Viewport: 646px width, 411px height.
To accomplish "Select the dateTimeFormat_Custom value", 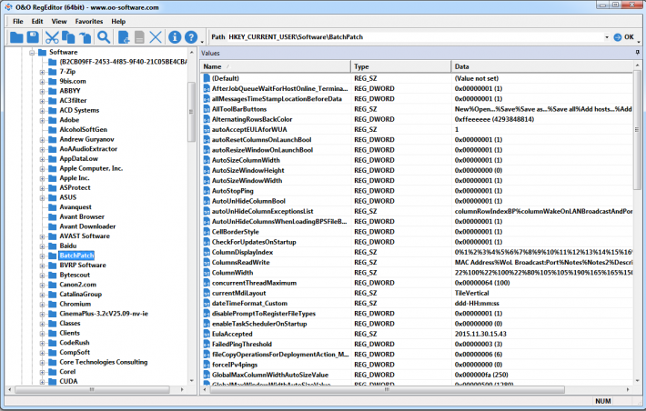I will 249,304.
